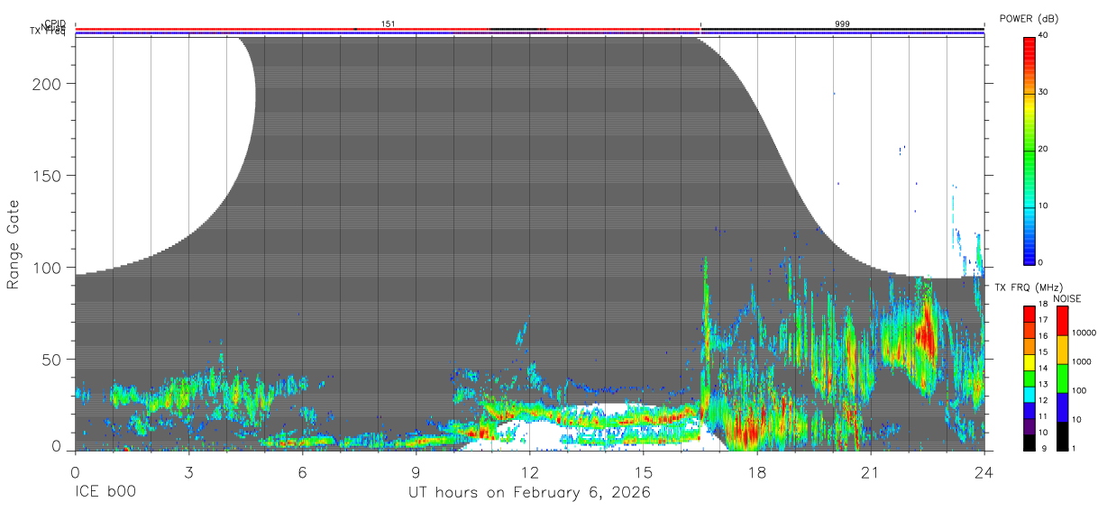The image size is (1107, 511).
Task: Click the 40 tick label on power scale
Action: point(1044,35)
